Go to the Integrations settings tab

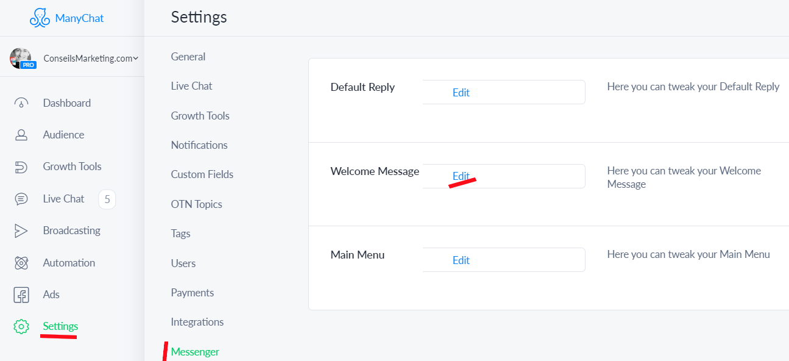(197, 322)
